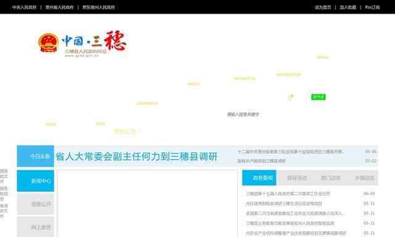Click 设为首页 in the top bar
Viewport: 395px width, 237px height.
[323, 7]
